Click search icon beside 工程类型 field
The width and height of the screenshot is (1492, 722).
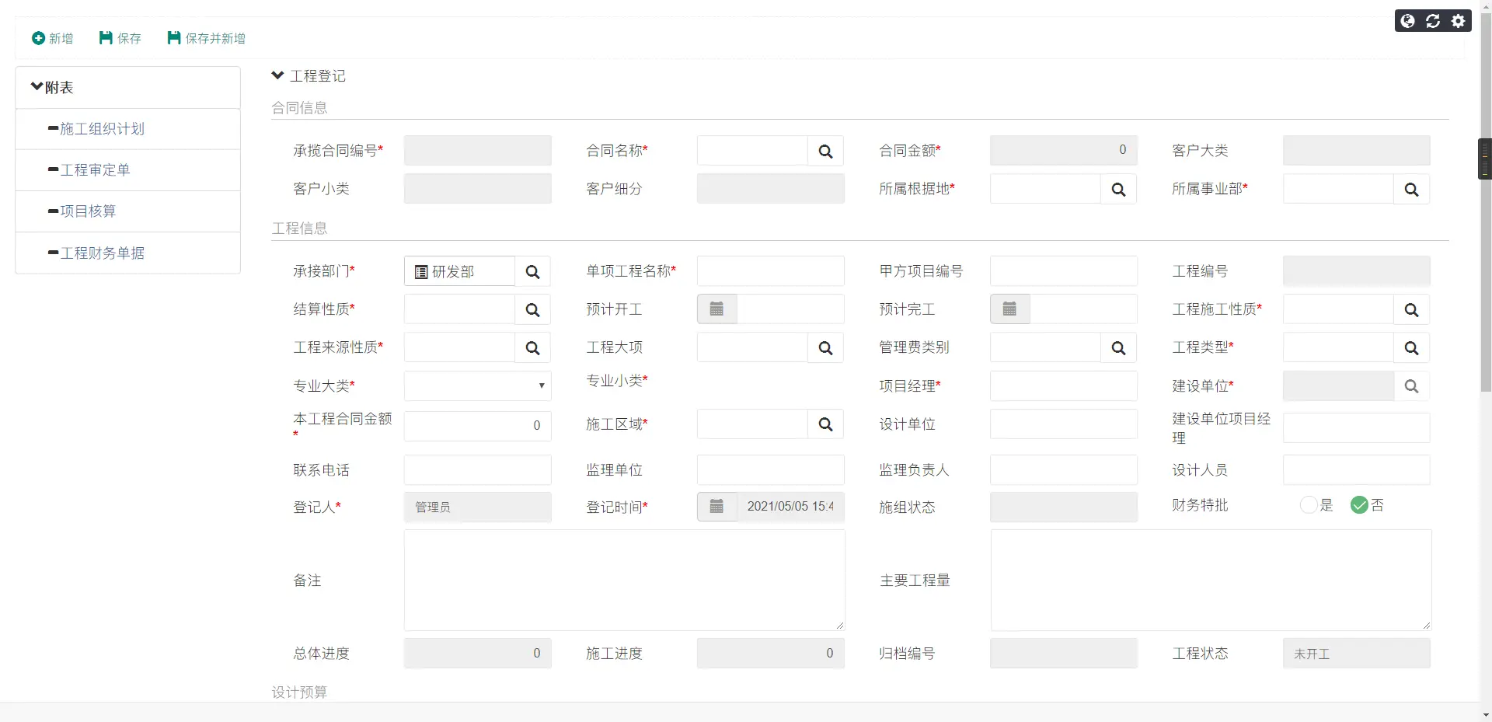(1411, 347)
